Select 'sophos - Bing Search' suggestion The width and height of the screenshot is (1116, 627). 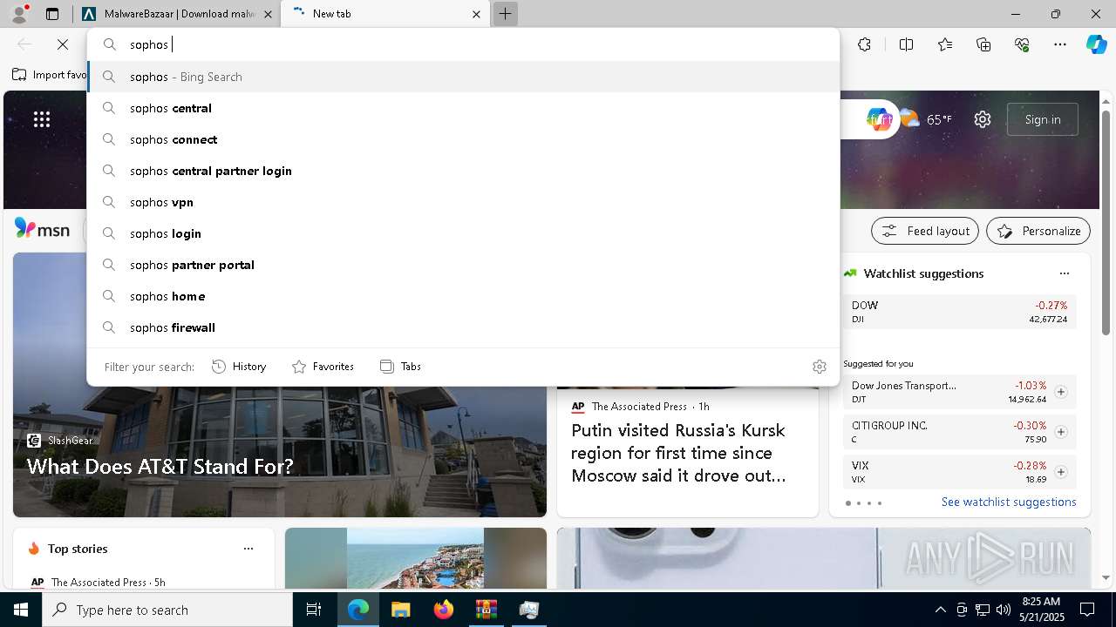[x=463, y=77]
